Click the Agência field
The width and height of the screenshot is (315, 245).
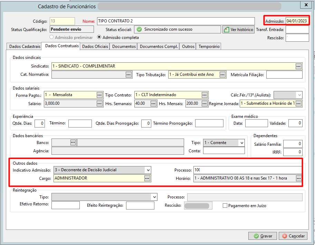(118, 151)
